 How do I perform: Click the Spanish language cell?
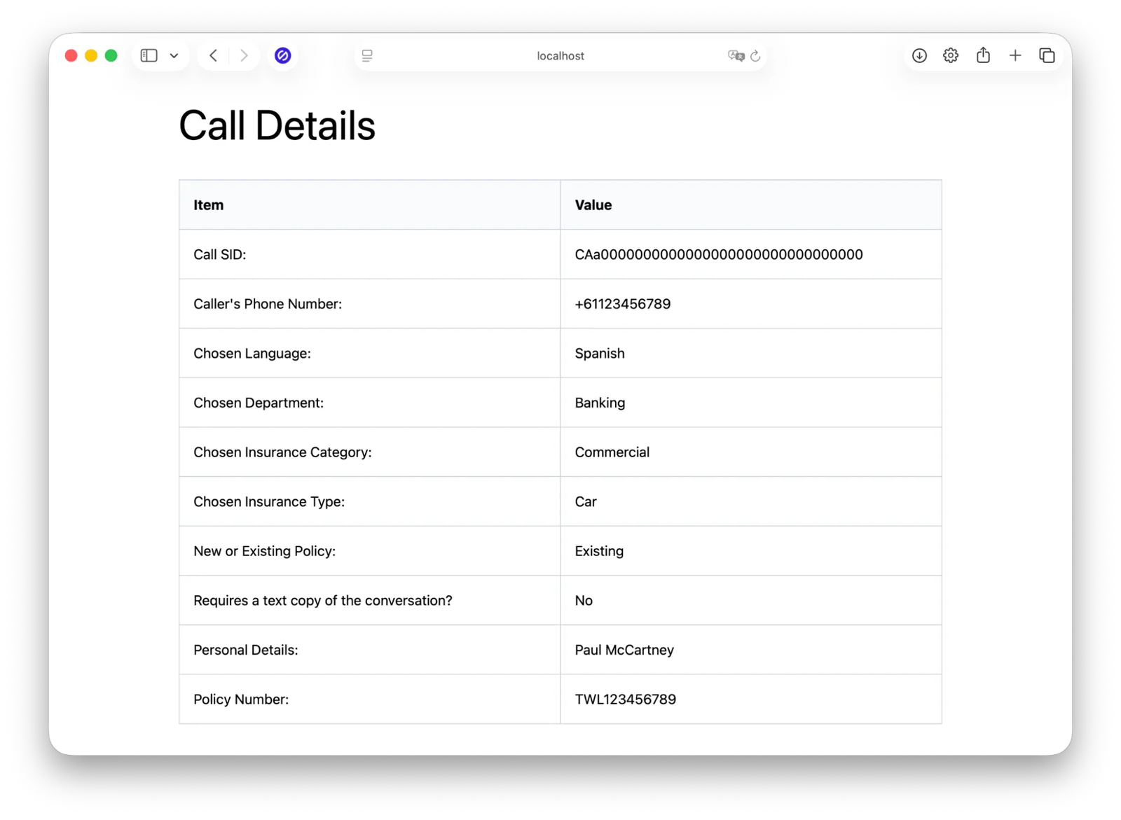(x=599, y=353)
